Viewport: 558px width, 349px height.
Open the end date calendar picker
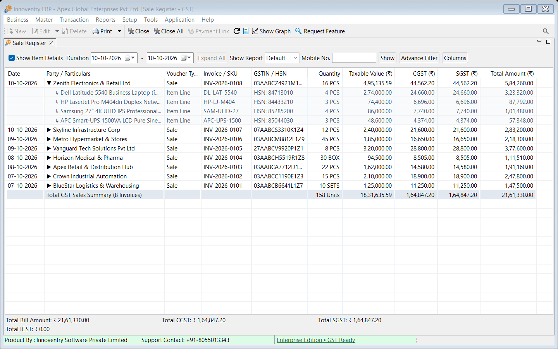[x=186, y=58]
